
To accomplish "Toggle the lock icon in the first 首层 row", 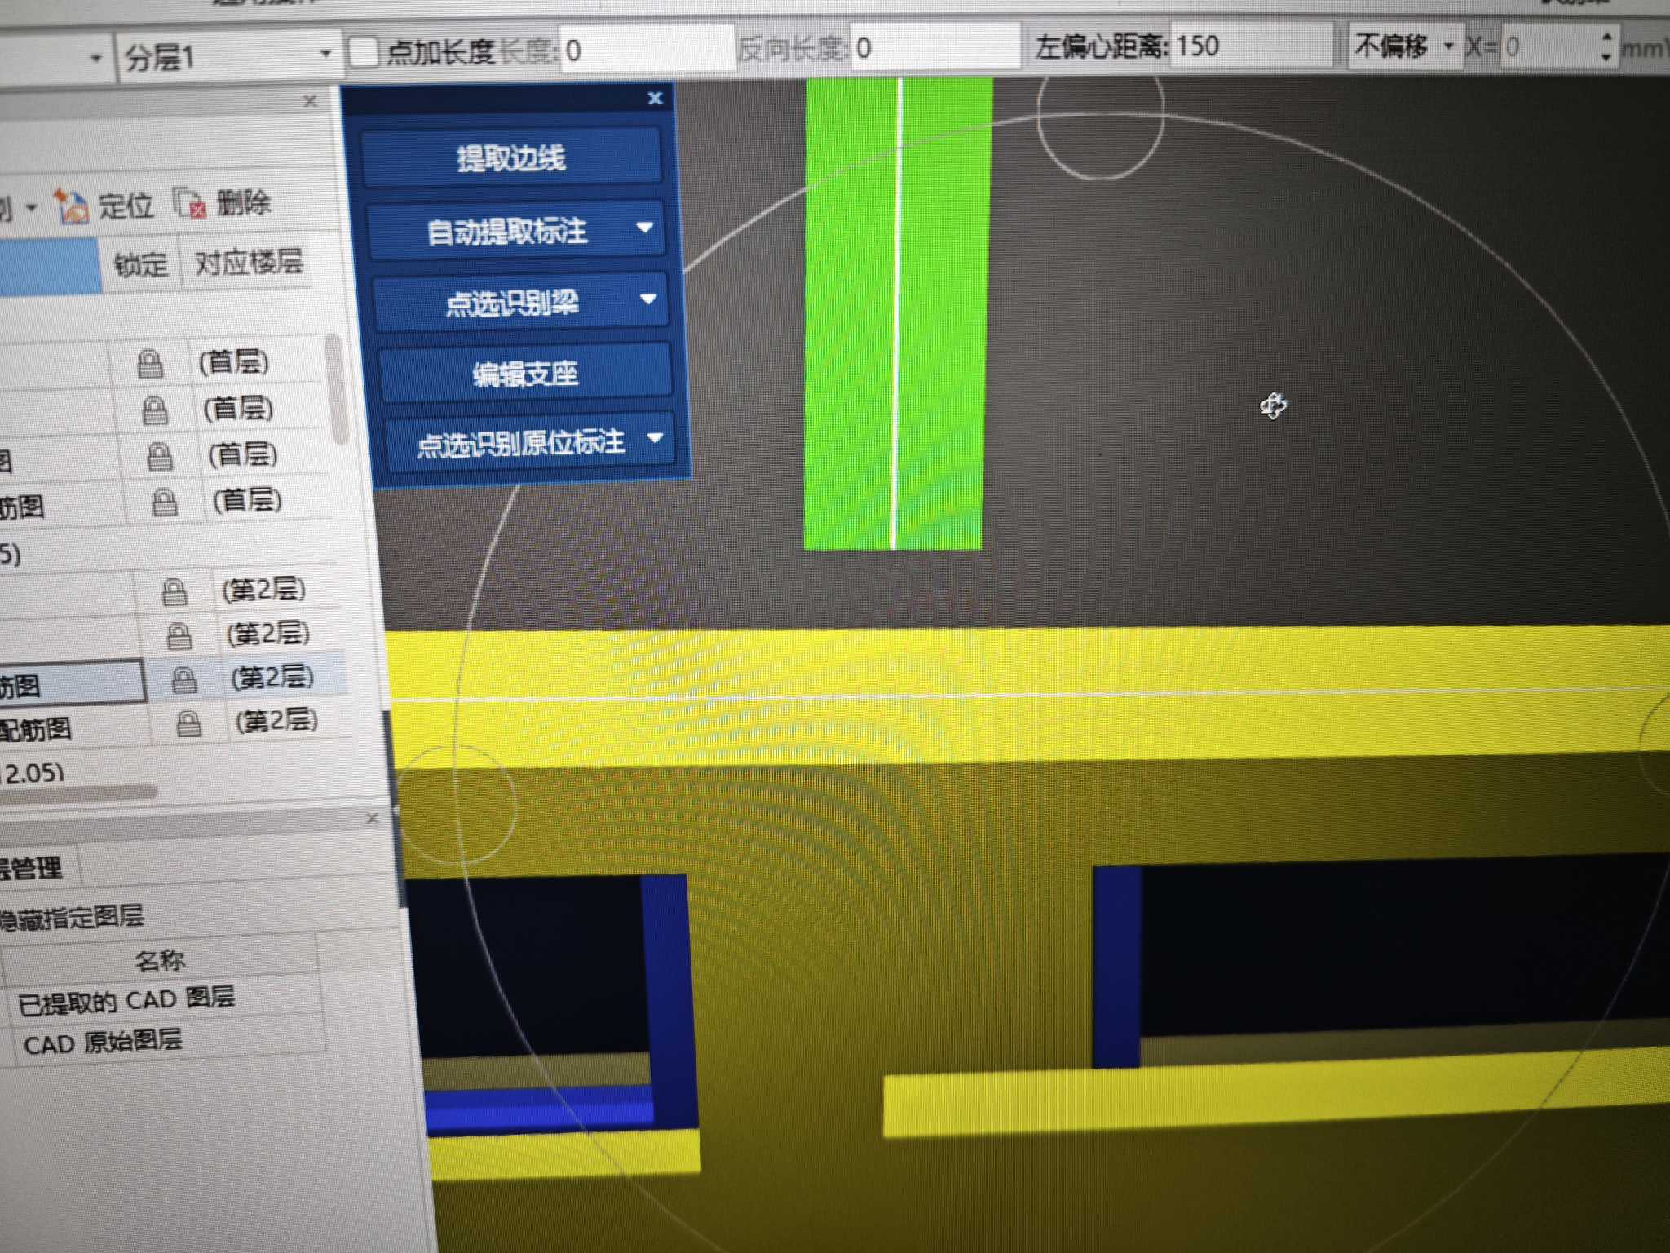I will [149, 364].
